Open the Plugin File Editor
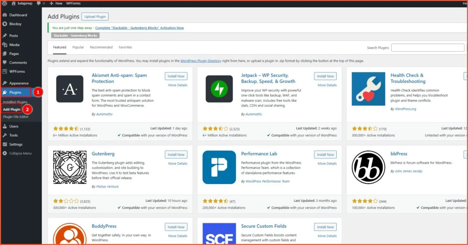468x245 pixels. coord(16,117)
